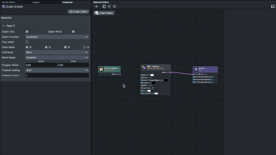This screenshot has width=276, height=155.
Task: Select the Shader node icon
Action: 196,69
